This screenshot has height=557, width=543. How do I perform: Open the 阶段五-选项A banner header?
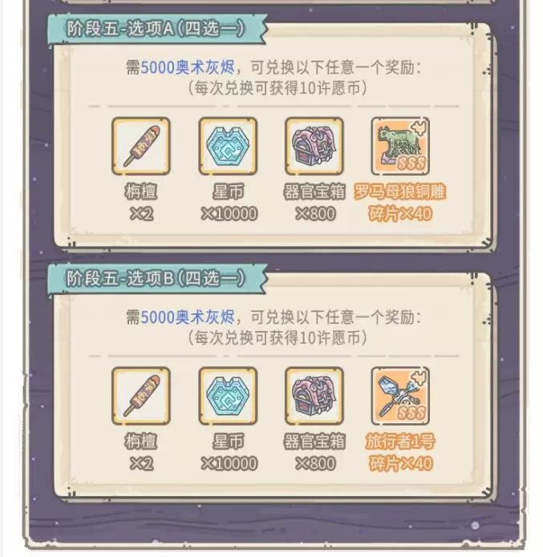click(x=157, y=29)
